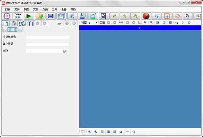Click the 客户号码 text field
The image size is (203, 137).
47,44
